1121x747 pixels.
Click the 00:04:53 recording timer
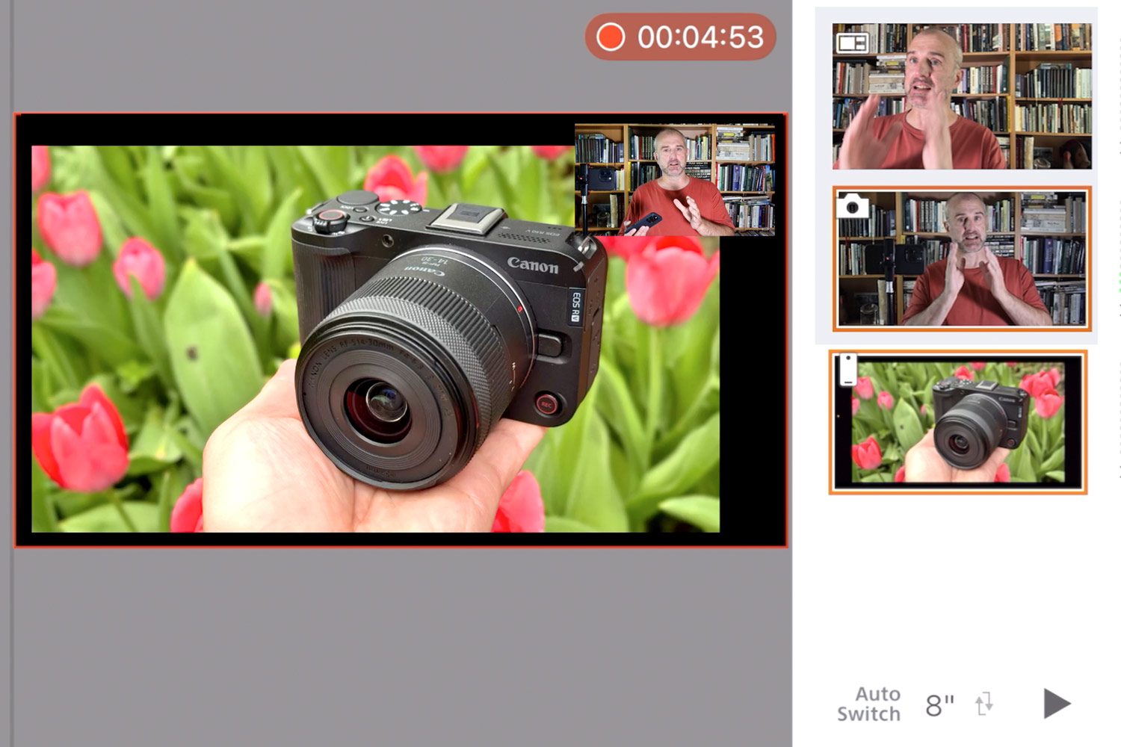pyautogui.click(x=700, y=37)
